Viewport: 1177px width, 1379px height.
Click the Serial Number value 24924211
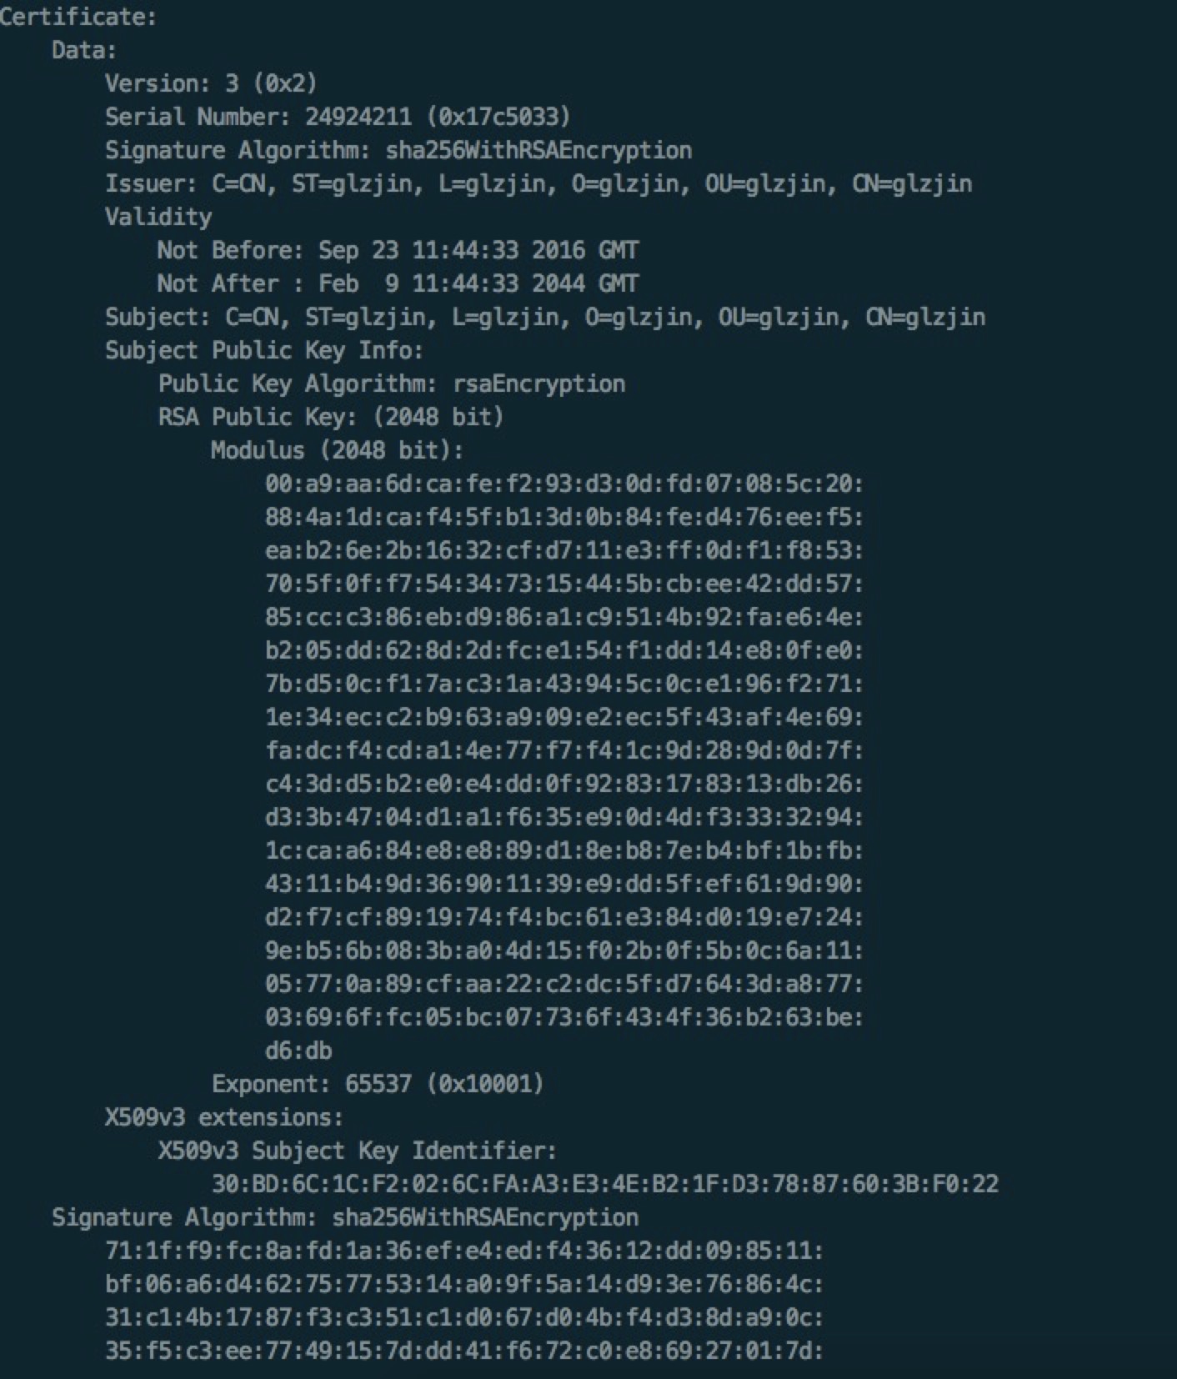pos(357,117)
